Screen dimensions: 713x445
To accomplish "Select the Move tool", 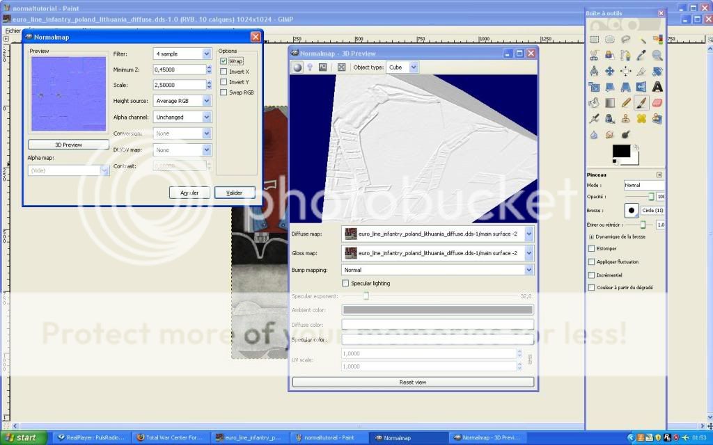I will tap(610, 71).
